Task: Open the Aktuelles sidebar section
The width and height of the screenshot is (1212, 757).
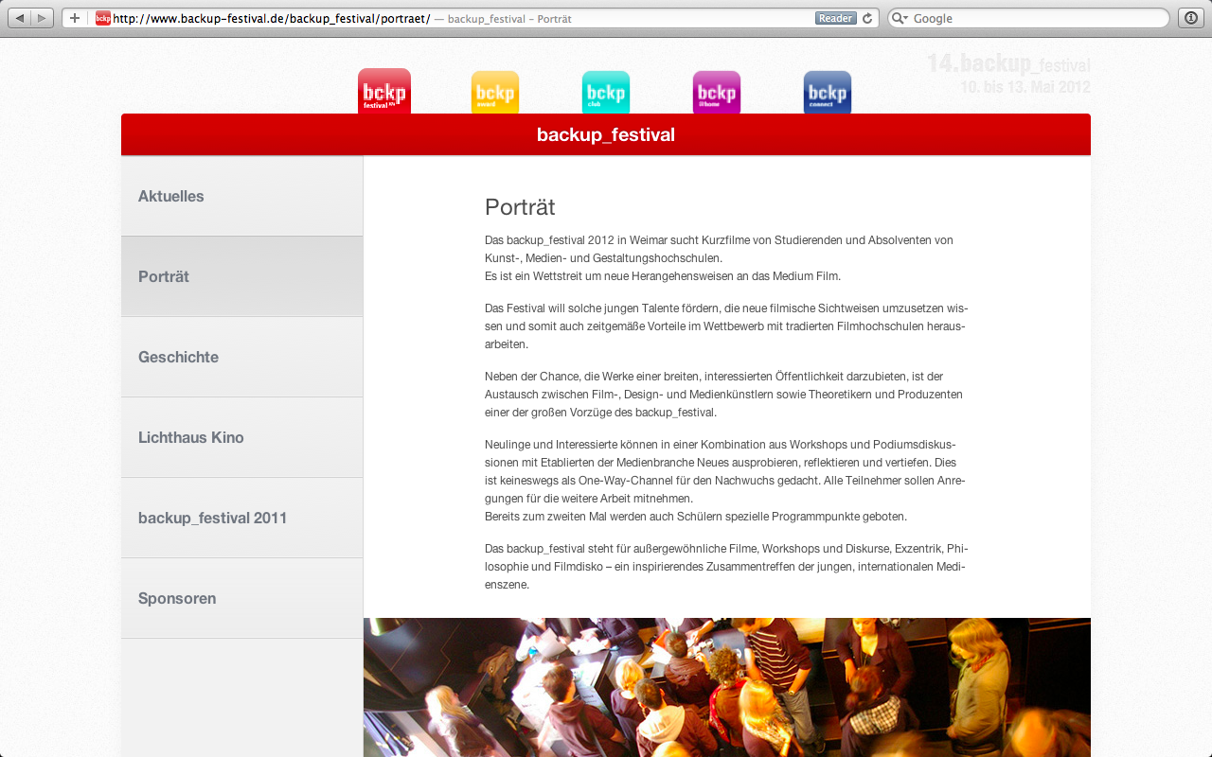Action: click(241, 196)
